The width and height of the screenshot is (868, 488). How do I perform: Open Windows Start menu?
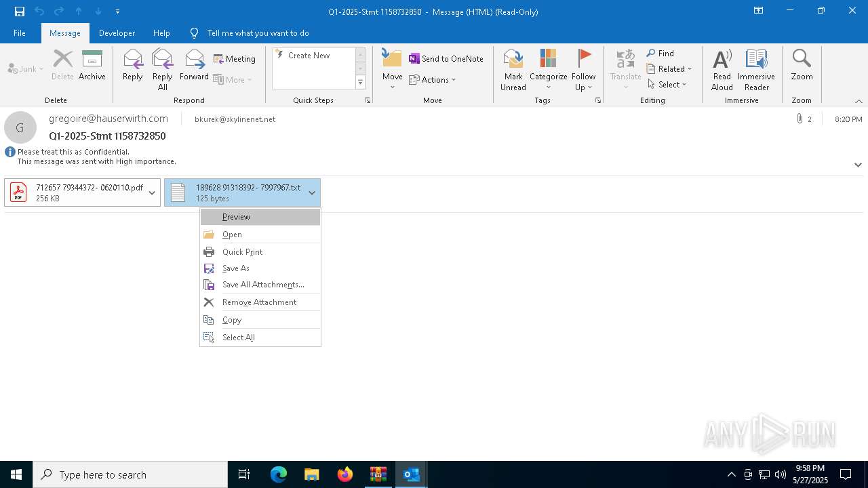[16, 474]
